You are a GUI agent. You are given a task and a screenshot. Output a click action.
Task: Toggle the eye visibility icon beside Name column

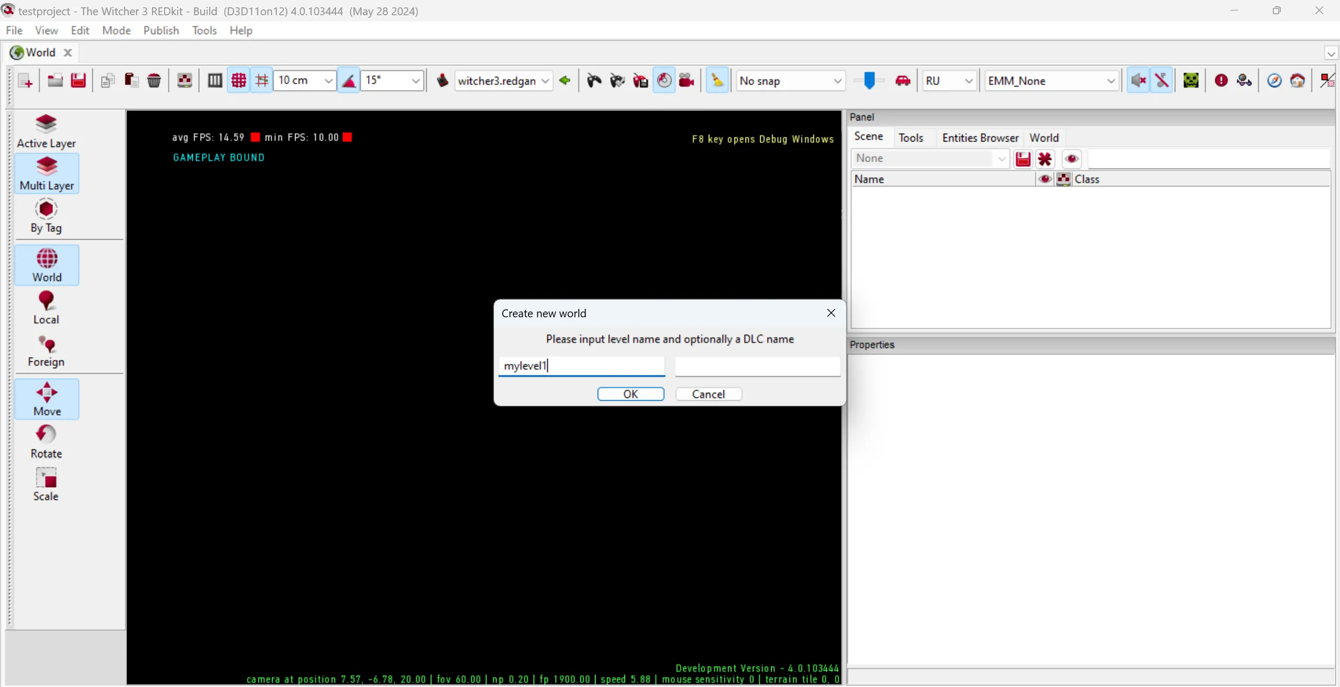(x=1044, y=179)
